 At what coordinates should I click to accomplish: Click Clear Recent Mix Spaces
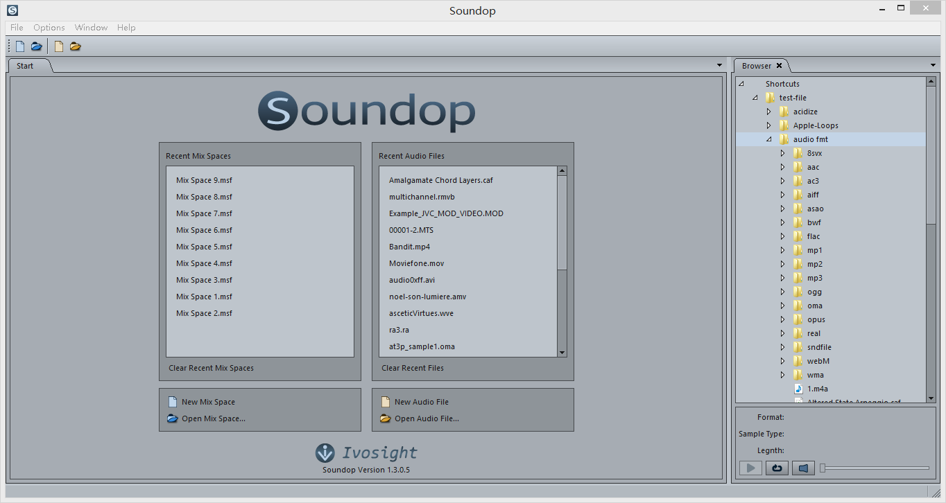(212, 368)
